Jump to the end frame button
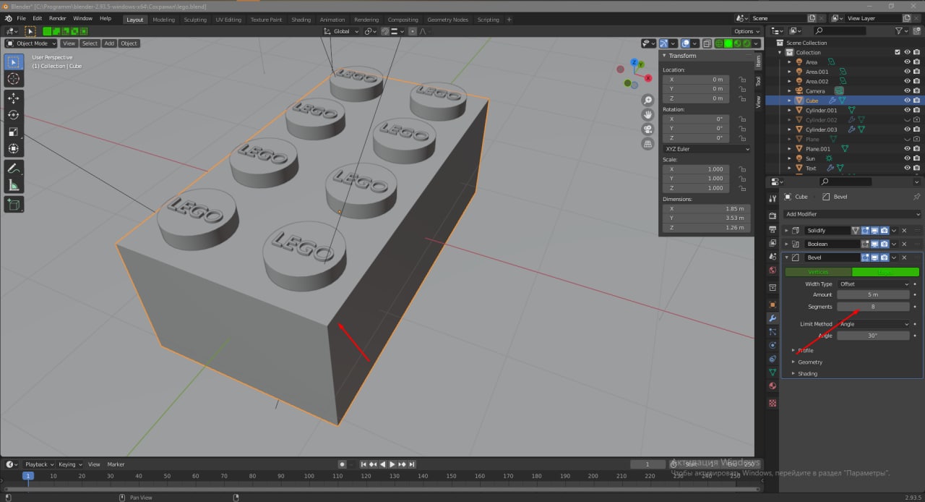Viewport: 925px width, 502px height. 411,464
